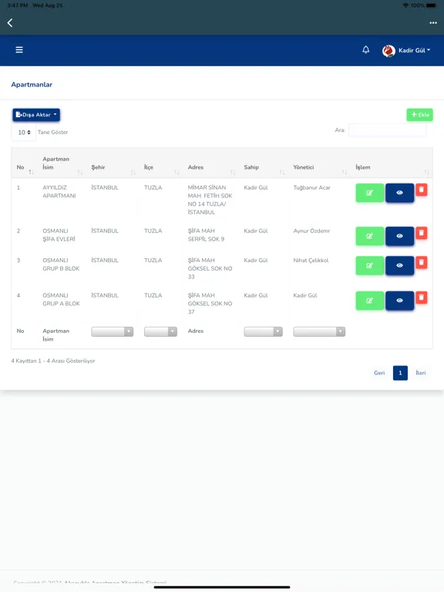The width and height of the screenshot is (444, 592).
Task: Go to next page with İleri
Action: pos(421,373)
